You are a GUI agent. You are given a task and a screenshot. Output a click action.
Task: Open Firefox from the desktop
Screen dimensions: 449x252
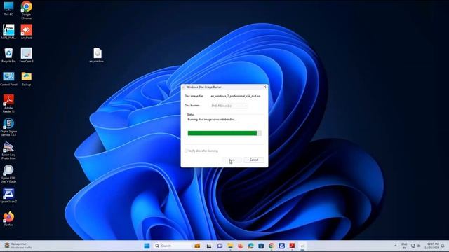pyautogui.click(x=8, y=219)
